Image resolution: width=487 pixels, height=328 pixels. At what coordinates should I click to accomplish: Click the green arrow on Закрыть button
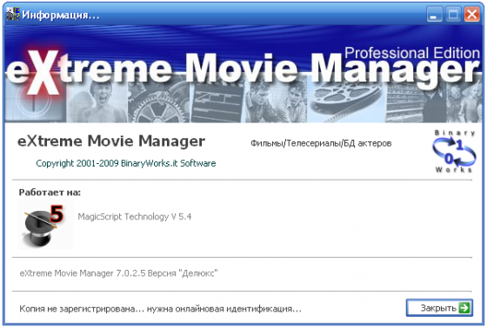tap(464, 308)
